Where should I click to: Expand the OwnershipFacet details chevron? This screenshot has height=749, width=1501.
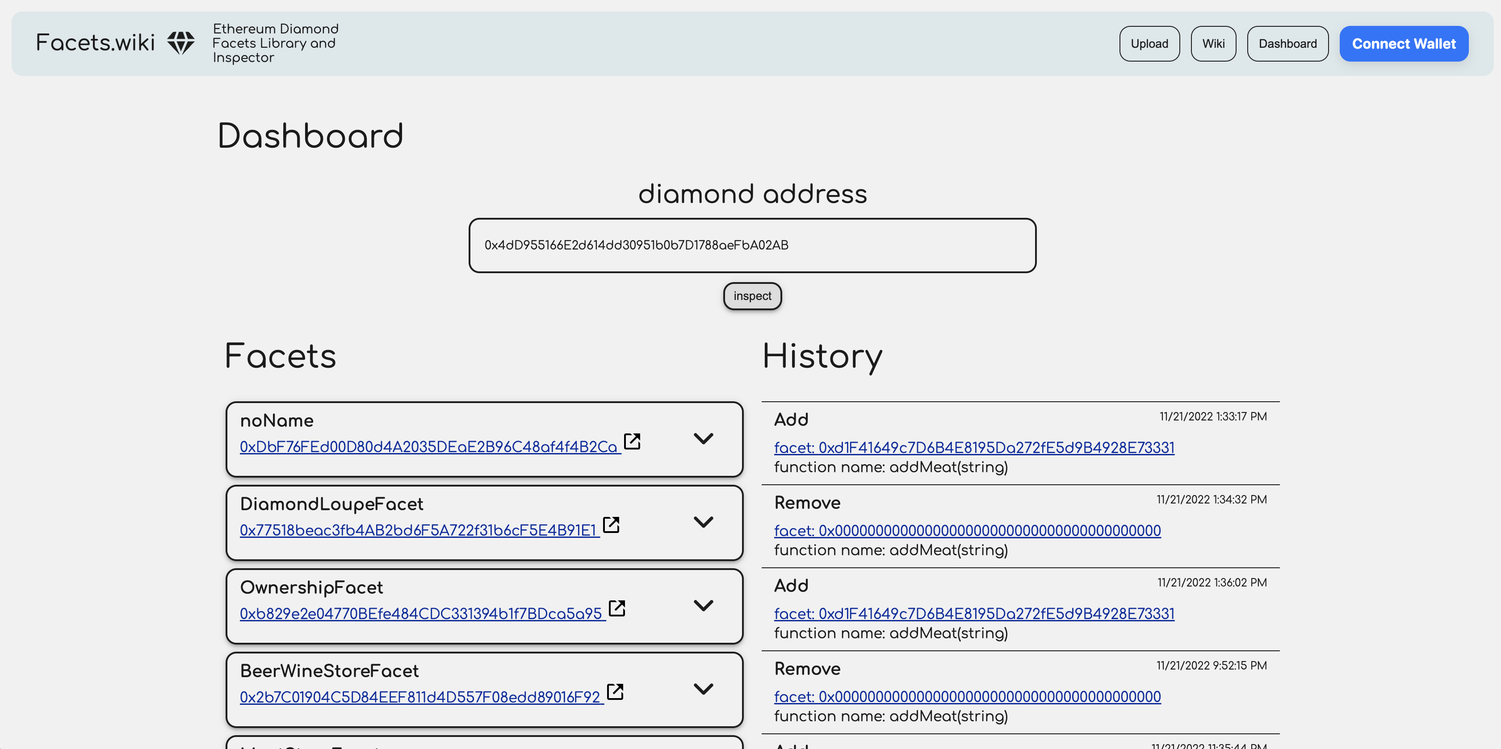(703, 605)
